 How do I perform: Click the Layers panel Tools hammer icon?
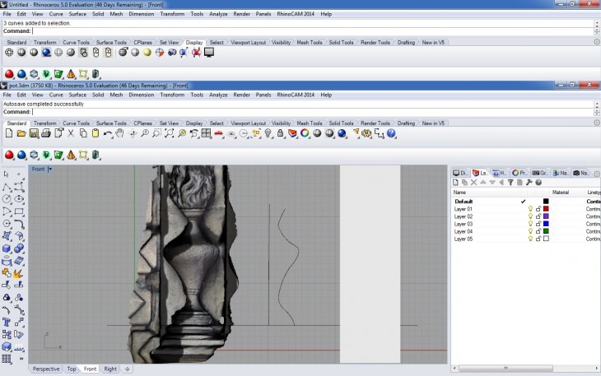528,182
